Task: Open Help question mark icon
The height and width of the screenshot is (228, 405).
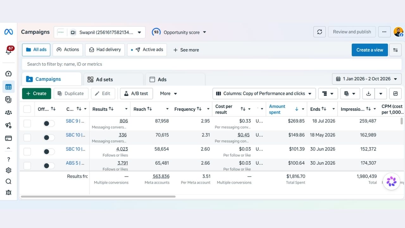Action: (9, 159)
